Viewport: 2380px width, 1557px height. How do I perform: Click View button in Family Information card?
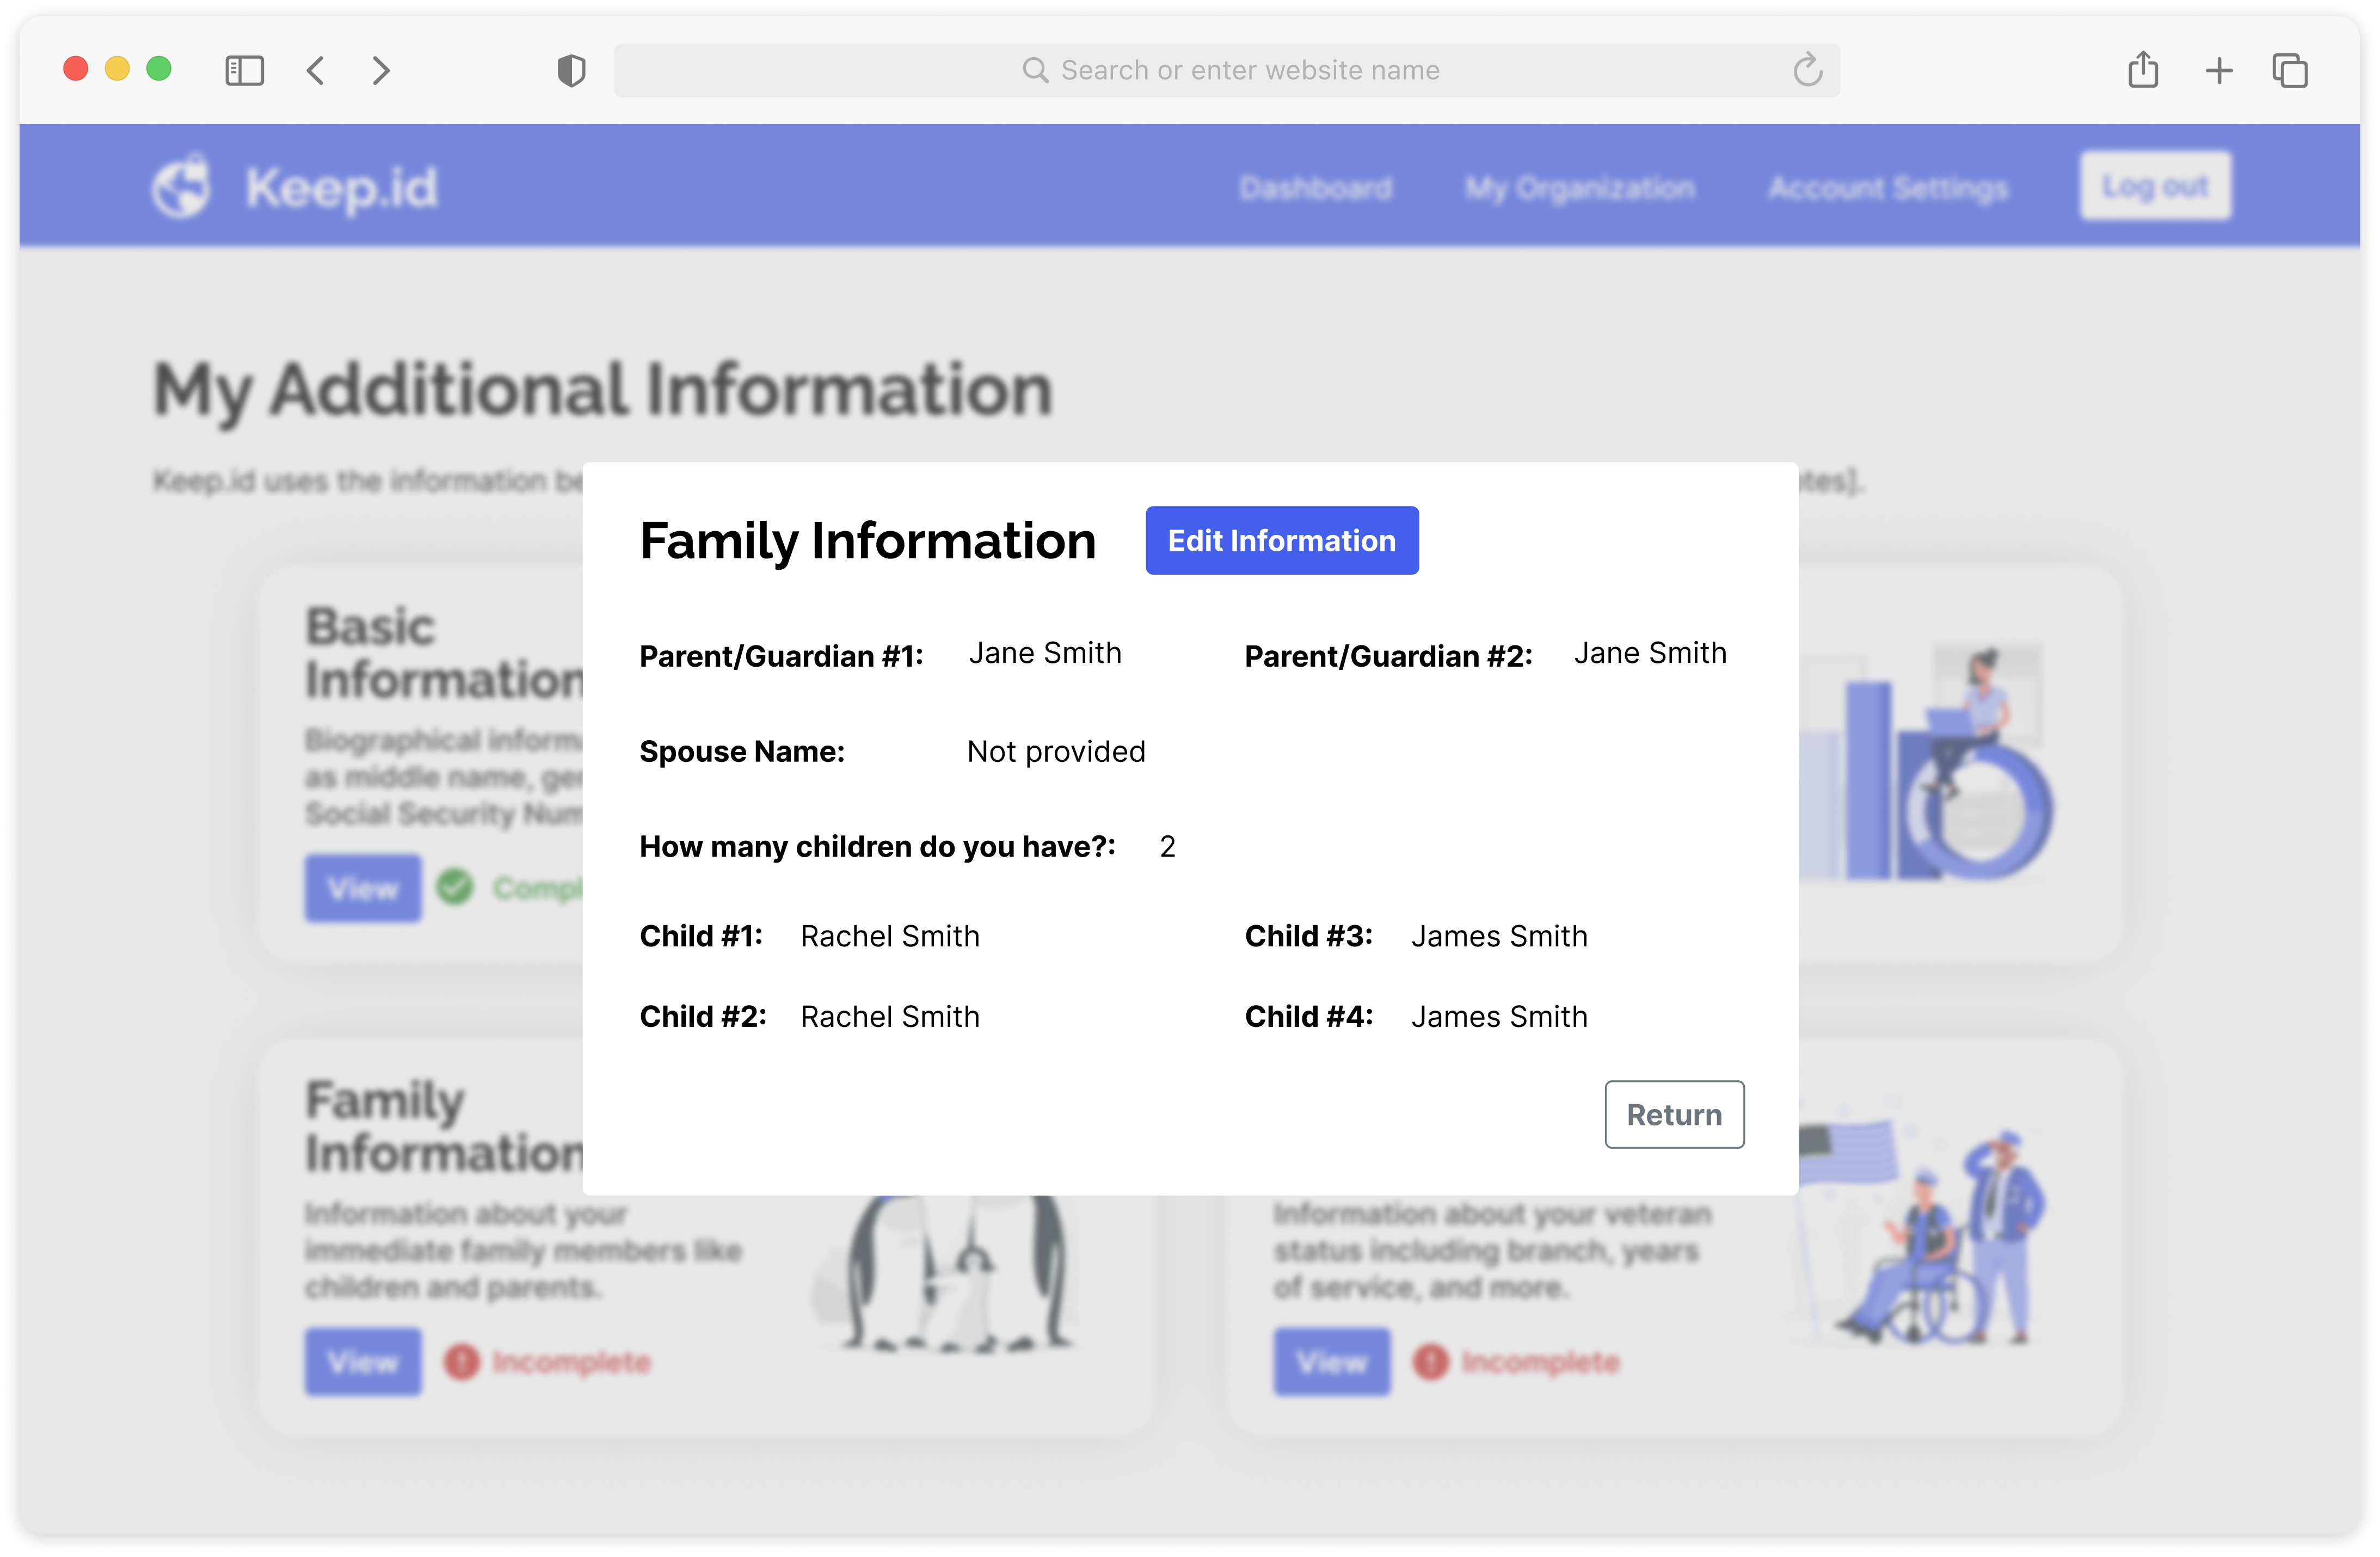363,1361
